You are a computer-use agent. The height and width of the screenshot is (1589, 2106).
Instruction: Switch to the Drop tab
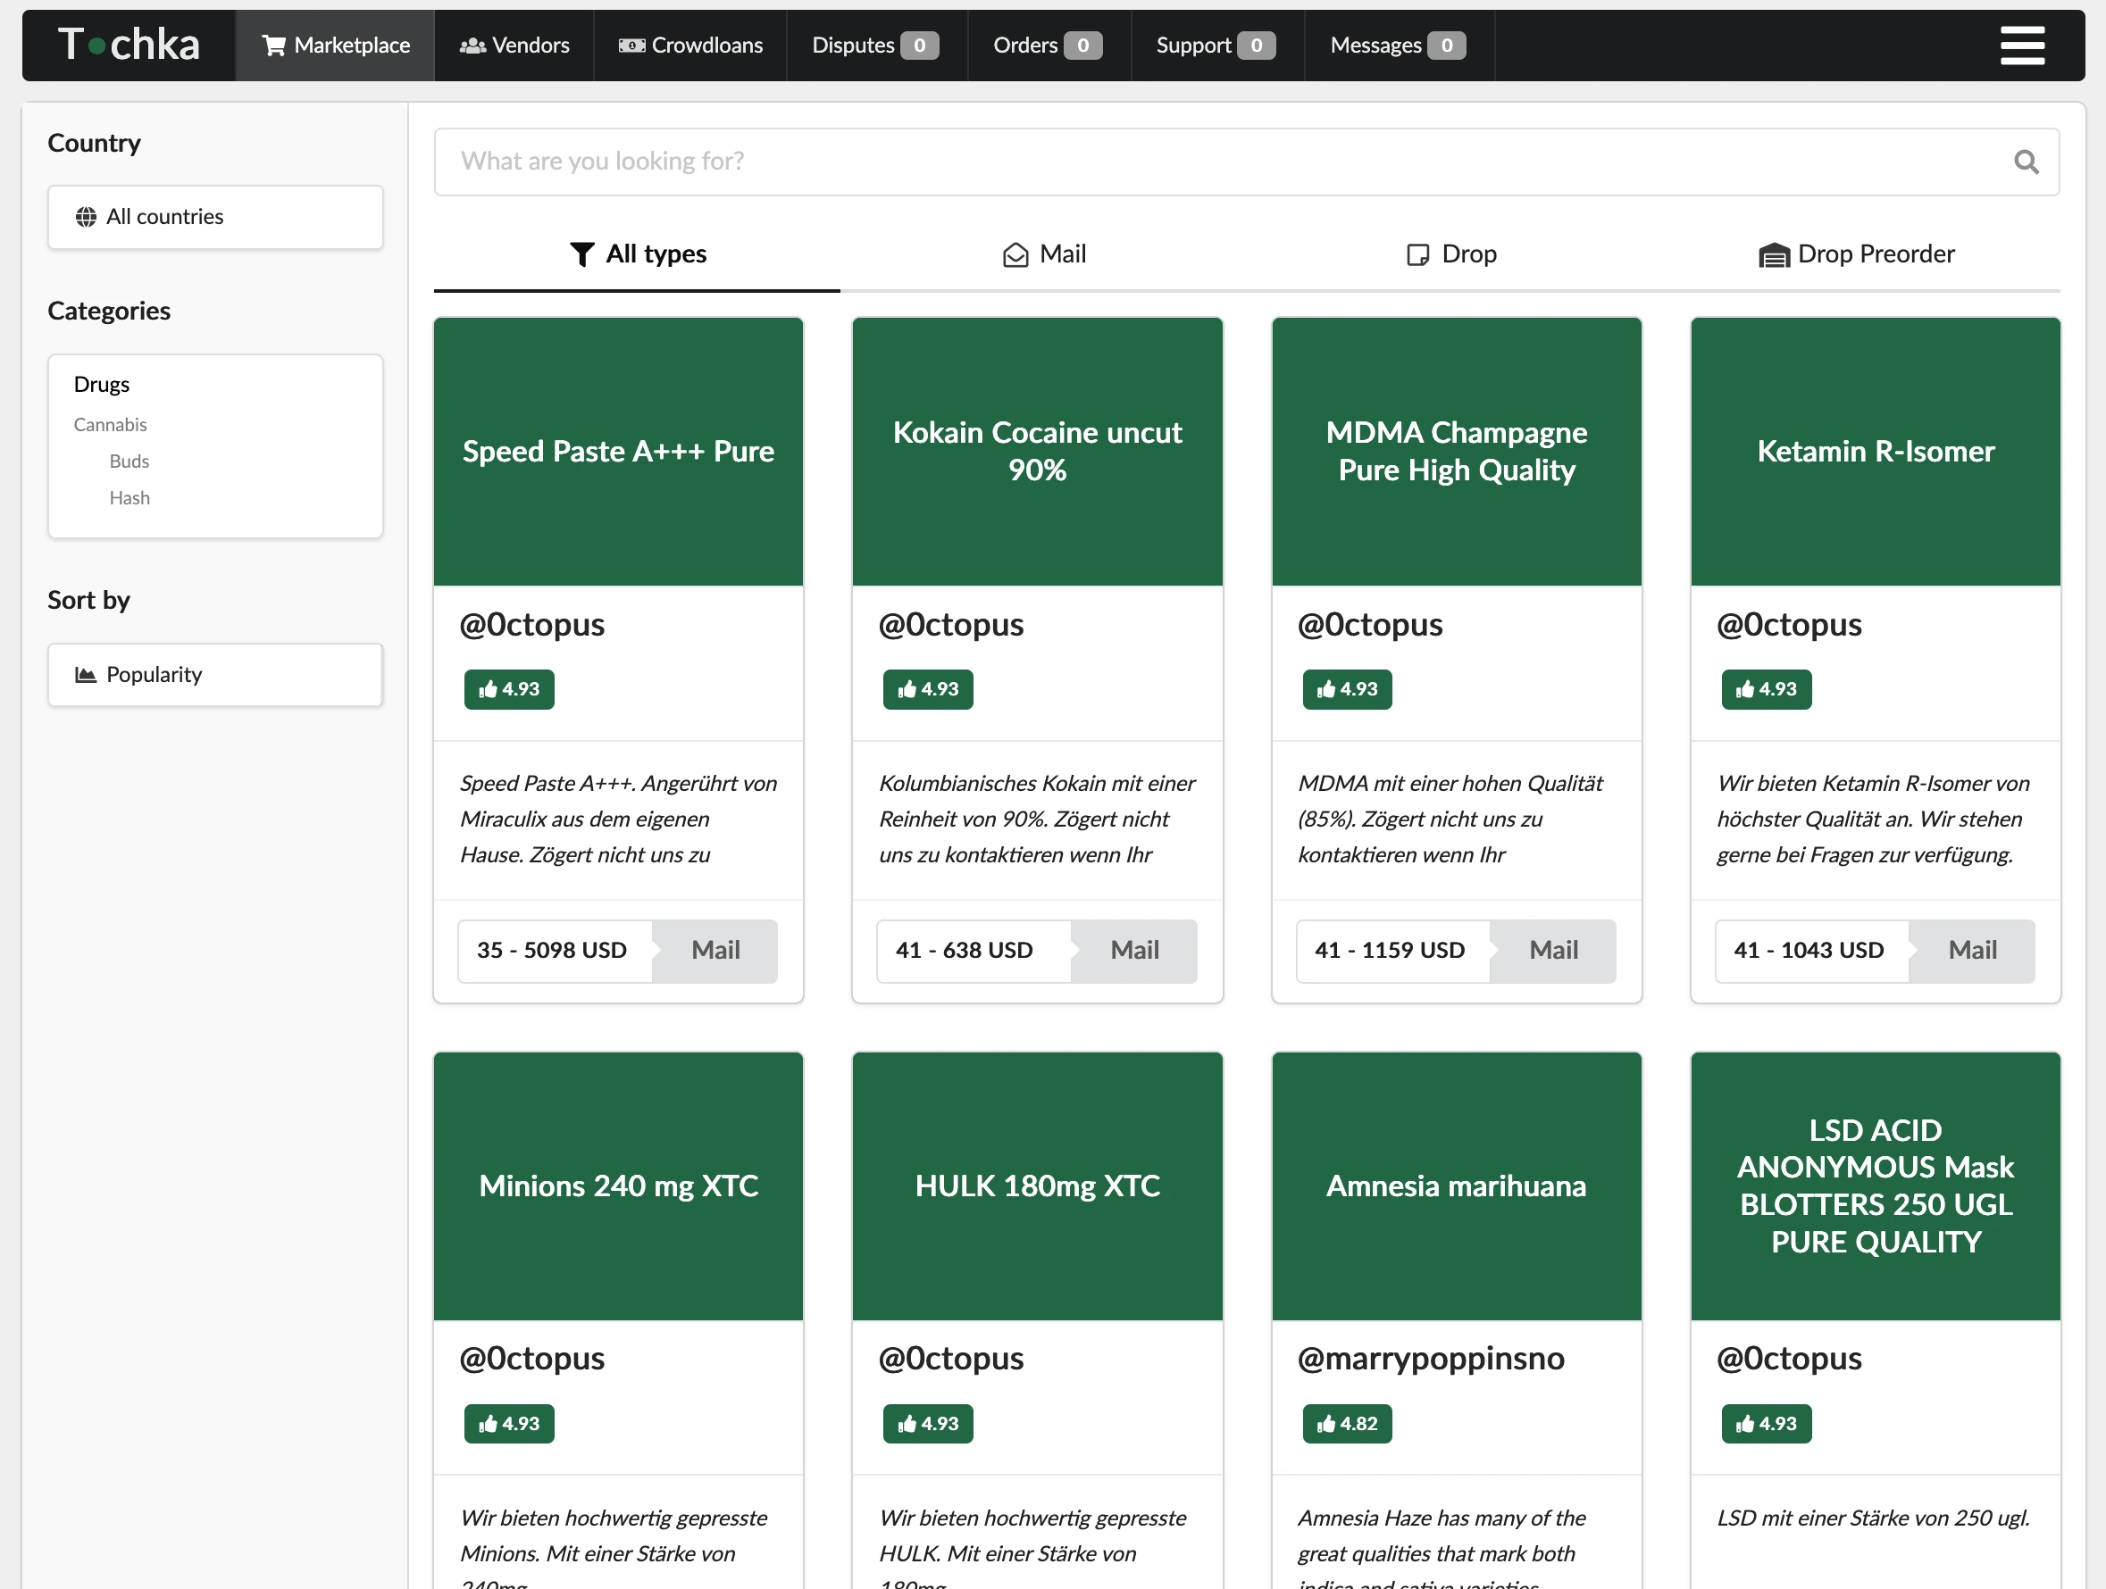point(1450,254)
